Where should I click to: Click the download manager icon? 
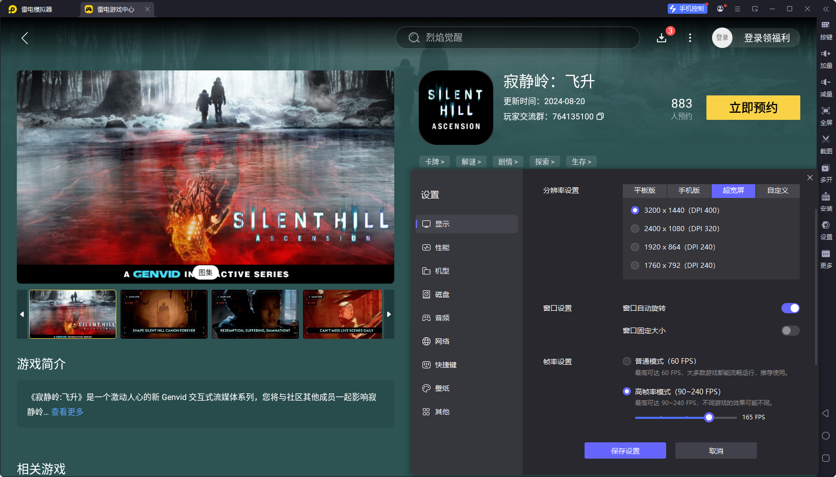pyautogui.click(x=662, y=38)
